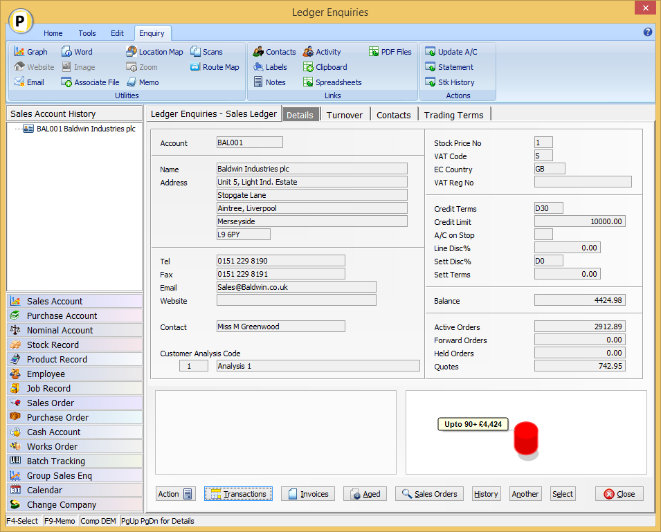Viewport: 661px width, 532px height.
Task: Click the Another button
Action: (525, 494)
